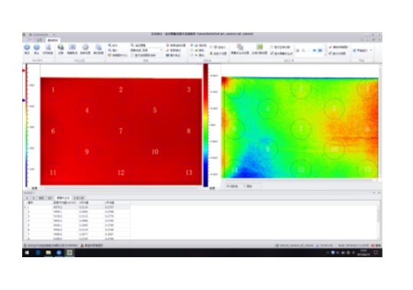
Task: Select the second radio button under right heatmap
Action: 245,186
